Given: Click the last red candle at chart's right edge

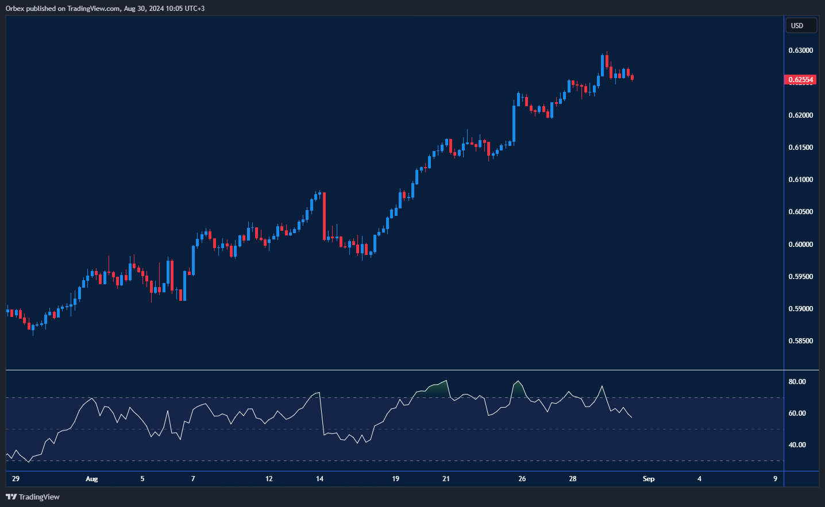Looking at the screenshot, I should [632, 78].
